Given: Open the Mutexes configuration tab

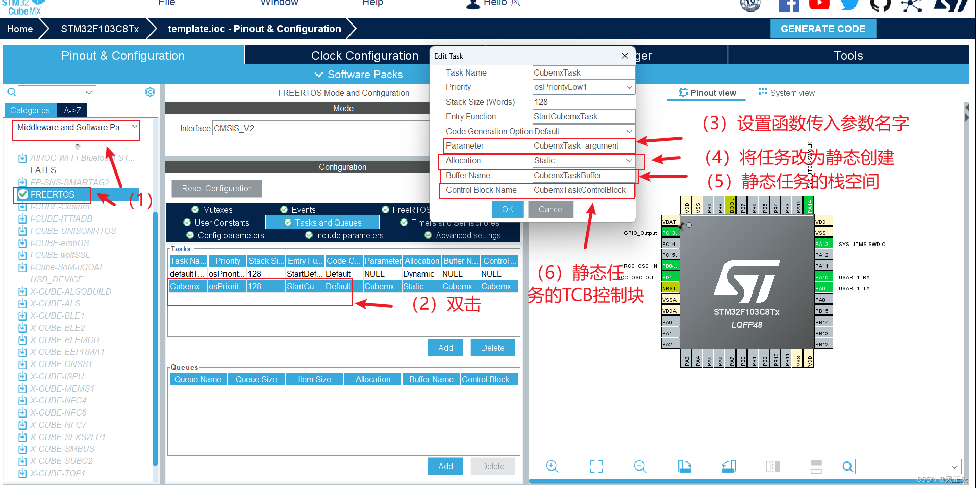Looking at the screenshot, I should coord(212,210).
